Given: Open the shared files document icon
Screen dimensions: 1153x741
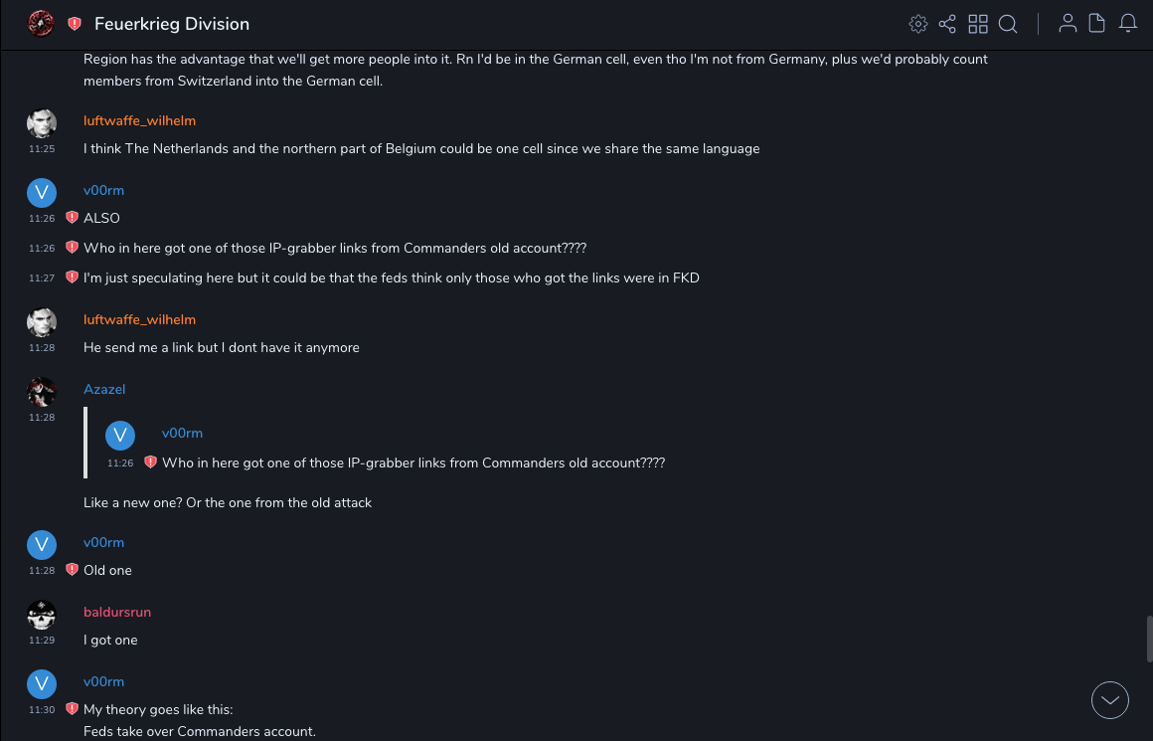Looking at the screenshot, I should point(1097,24).
